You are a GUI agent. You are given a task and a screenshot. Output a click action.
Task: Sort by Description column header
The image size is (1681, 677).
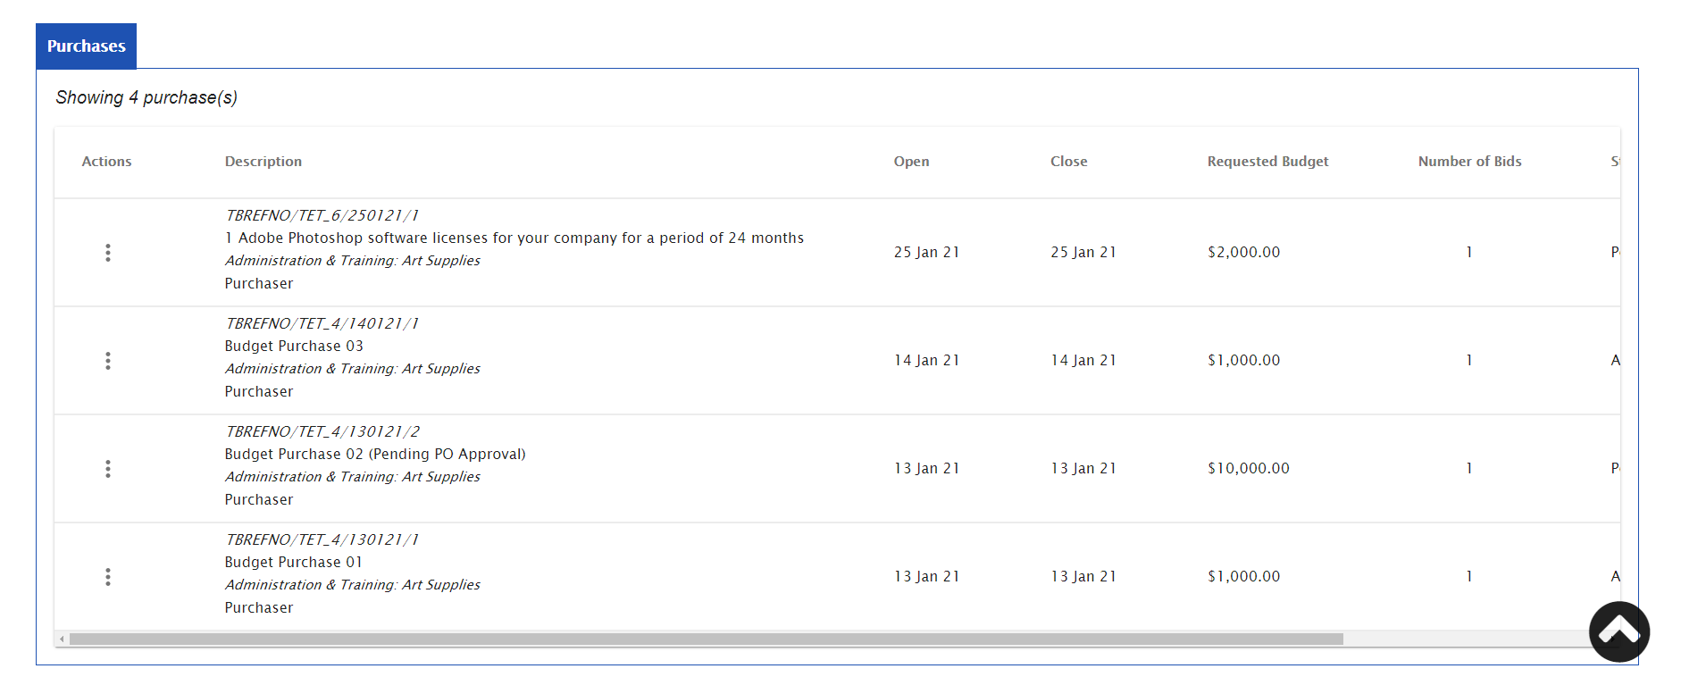pyautogui.click(x=263, y=162)
